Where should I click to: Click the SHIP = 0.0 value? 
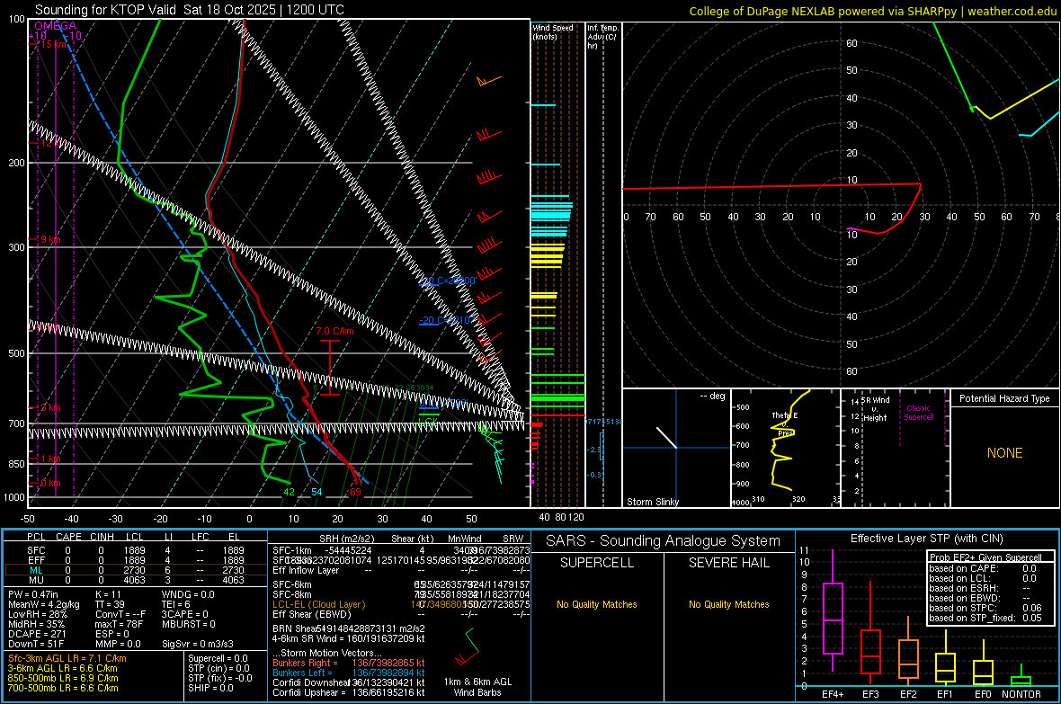pyautogui.click(x=210, y=688)
